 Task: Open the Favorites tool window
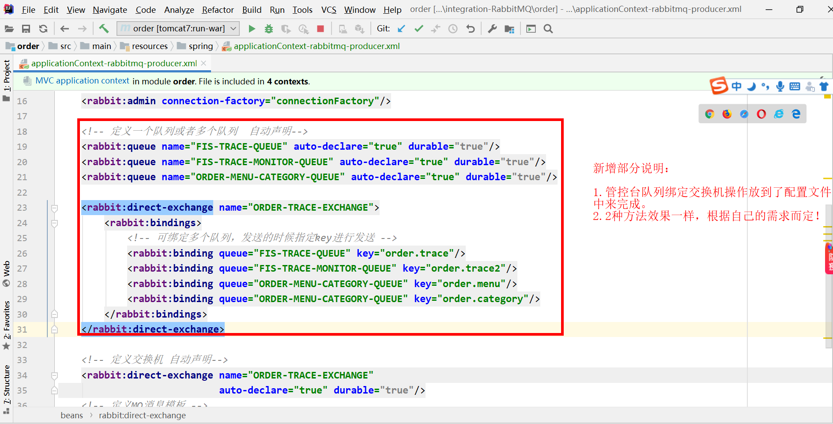pos(7,325)
